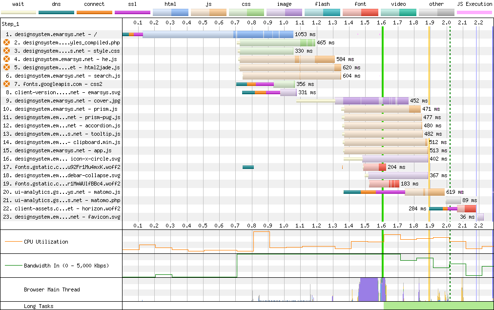Click the dns legend color bar
494x310 pixels.
point(57,13)
